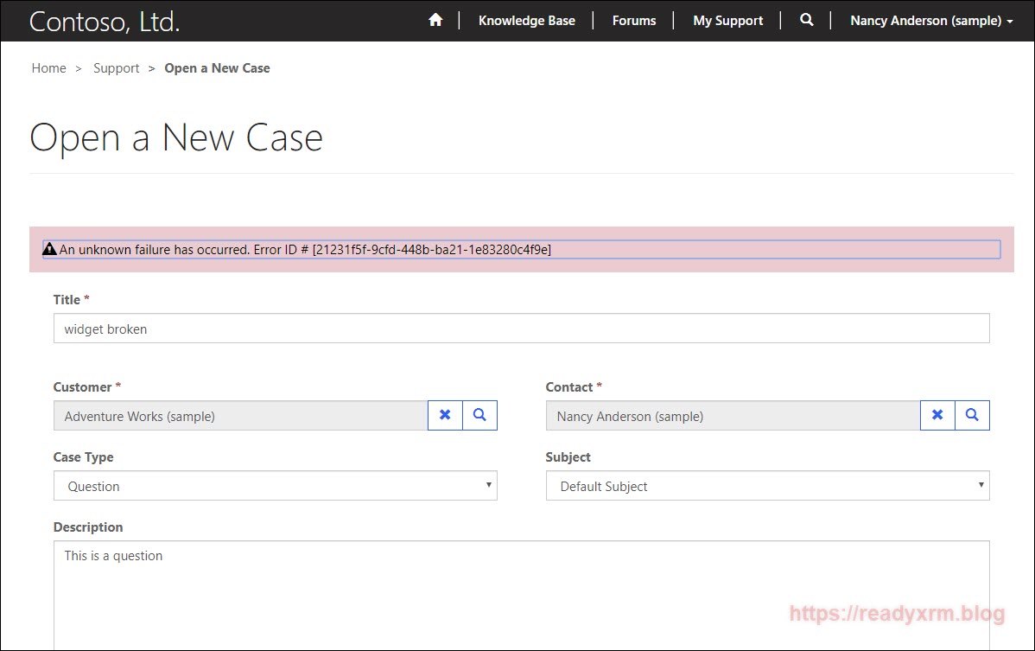
Task: Click inside the Description text area
Action: (521, 597)
